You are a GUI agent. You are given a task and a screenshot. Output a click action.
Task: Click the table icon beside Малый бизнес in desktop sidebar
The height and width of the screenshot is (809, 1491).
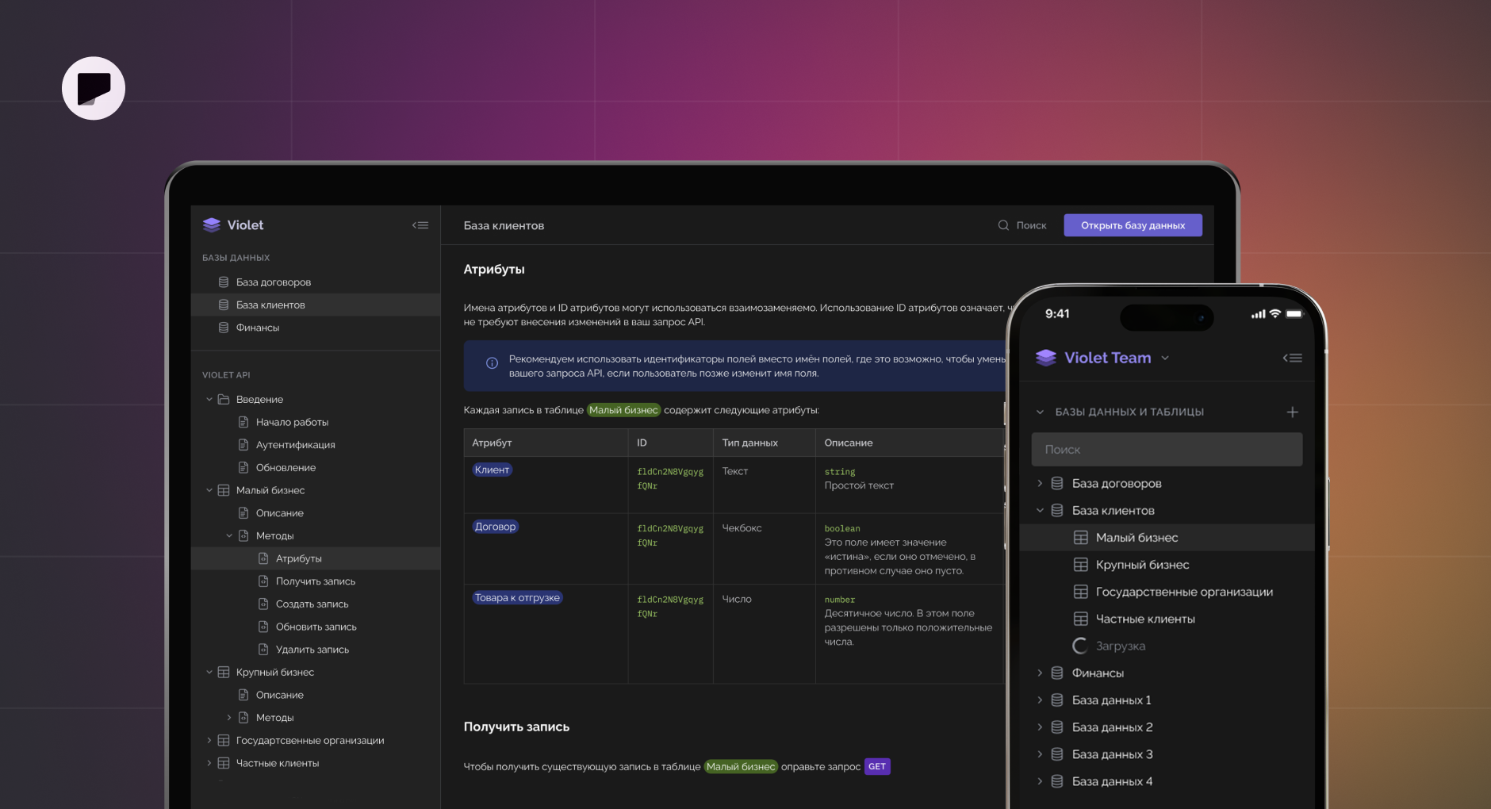coord(224,490)
